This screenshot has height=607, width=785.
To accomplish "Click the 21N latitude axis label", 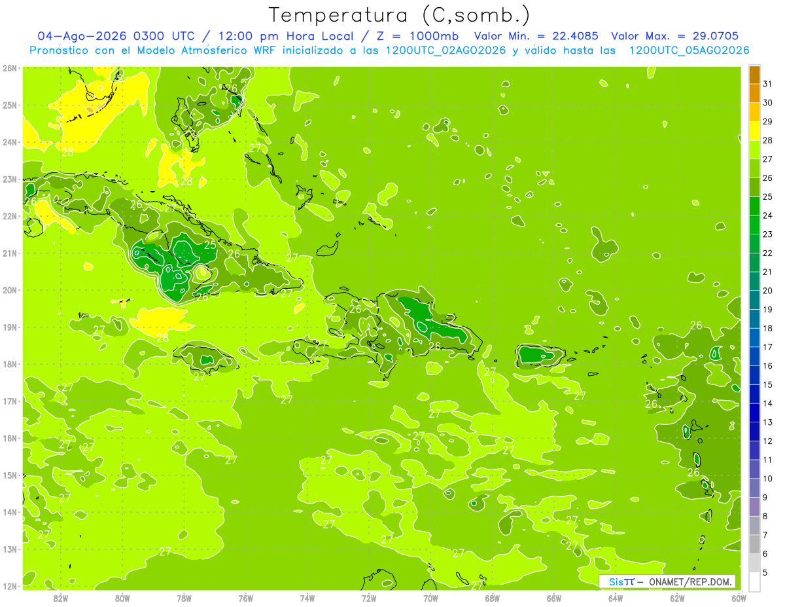I will point(10,253).
